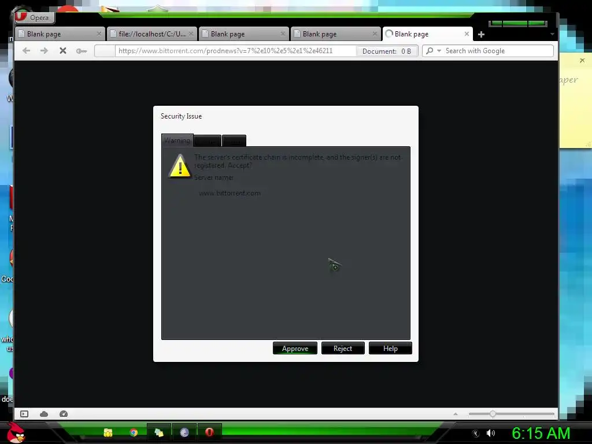Viewport: 592px width, 444px height.
Task: Open the folder icon on the taskbar
Action: click(108, 432)
